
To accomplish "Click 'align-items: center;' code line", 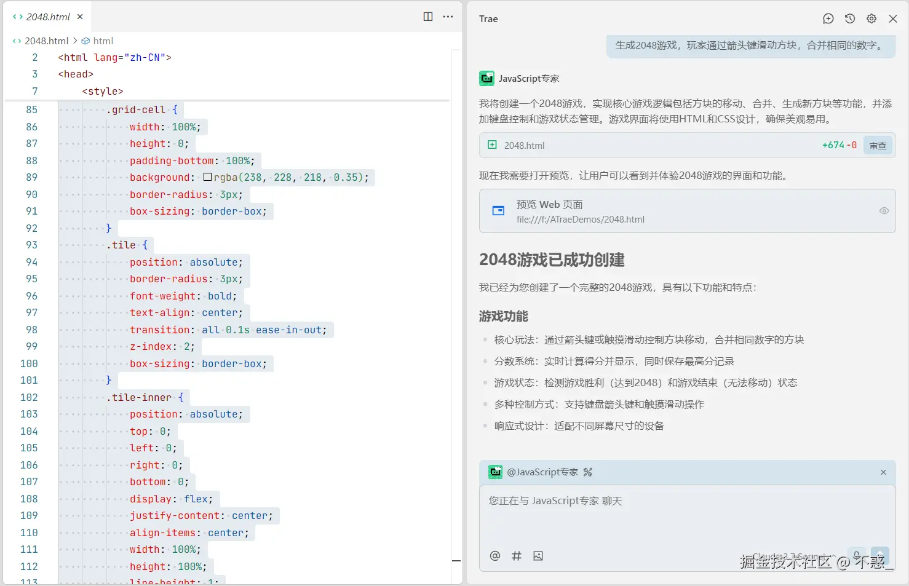I will tap(189, 533).
